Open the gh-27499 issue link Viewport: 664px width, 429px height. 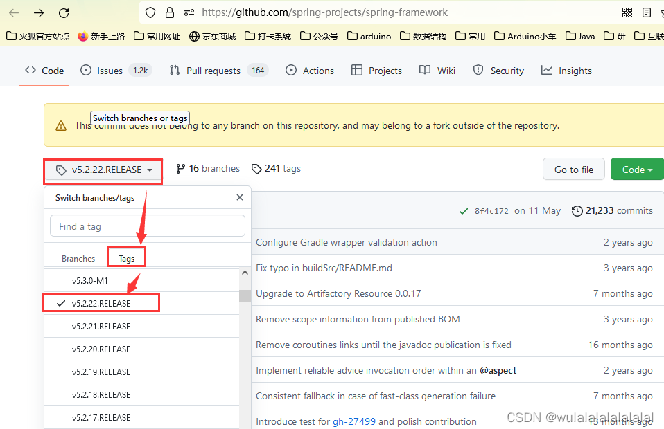tap(354, 422)
